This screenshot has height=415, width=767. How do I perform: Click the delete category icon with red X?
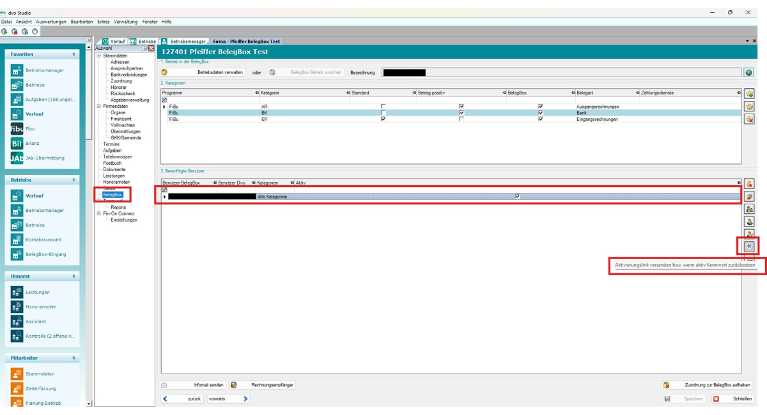coord(749,119)
